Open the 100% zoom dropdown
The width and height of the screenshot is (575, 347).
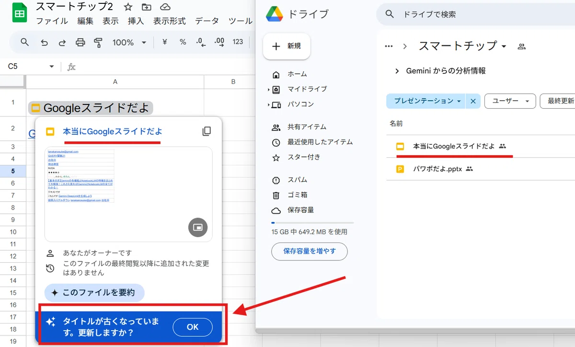[x=129, y=42]
